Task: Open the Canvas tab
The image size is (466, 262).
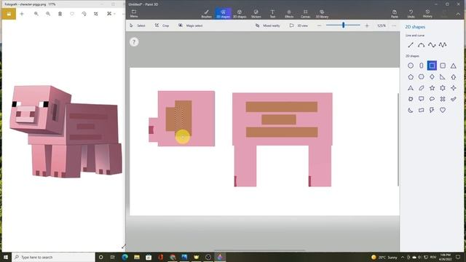Action: tap(305, 14)
